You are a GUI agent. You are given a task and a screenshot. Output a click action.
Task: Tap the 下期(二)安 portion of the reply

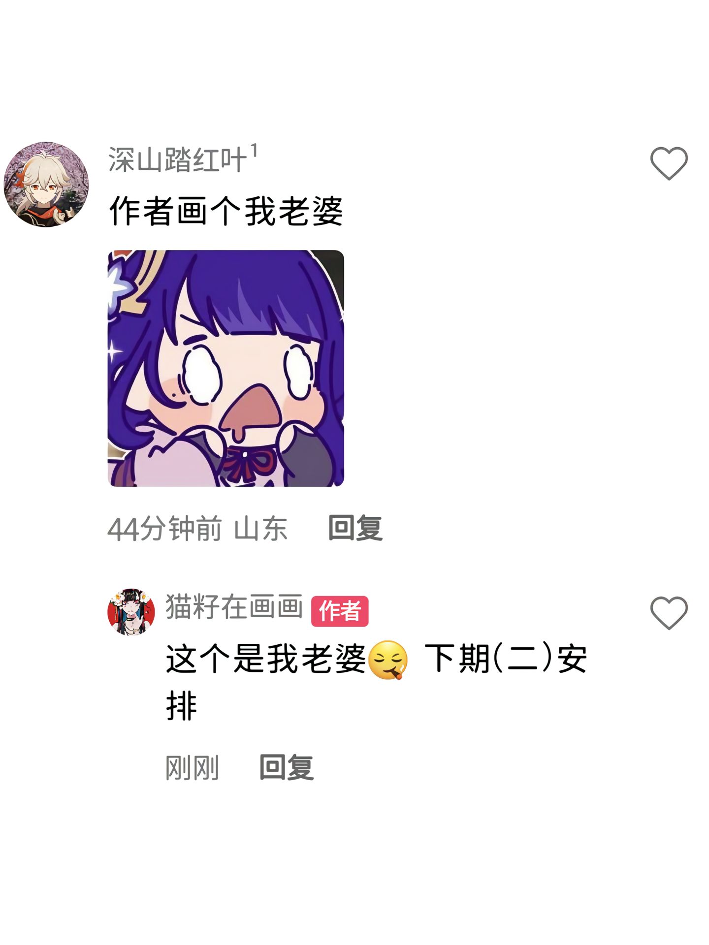point(506,659)
